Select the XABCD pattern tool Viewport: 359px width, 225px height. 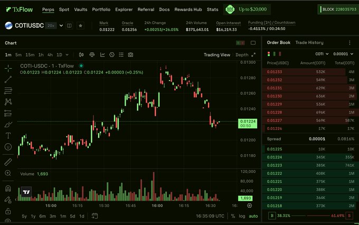click(x=8, y=102)
